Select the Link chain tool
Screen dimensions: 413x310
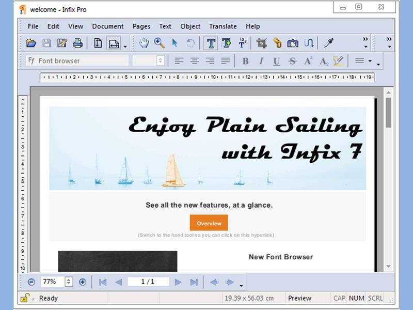click(277, 43)
